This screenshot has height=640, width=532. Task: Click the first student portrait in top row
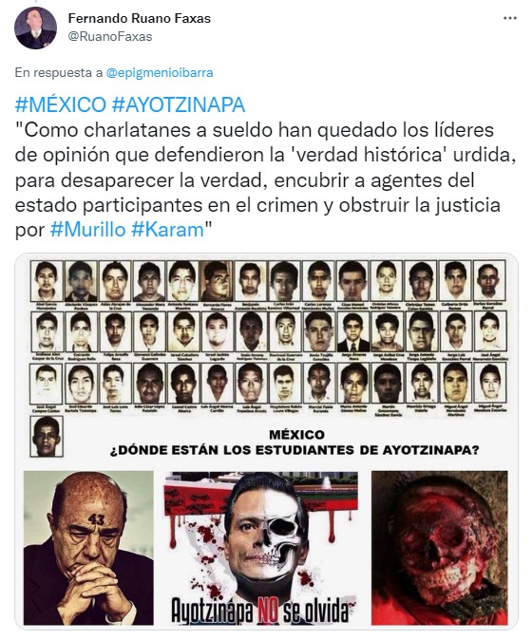(47, 281)
